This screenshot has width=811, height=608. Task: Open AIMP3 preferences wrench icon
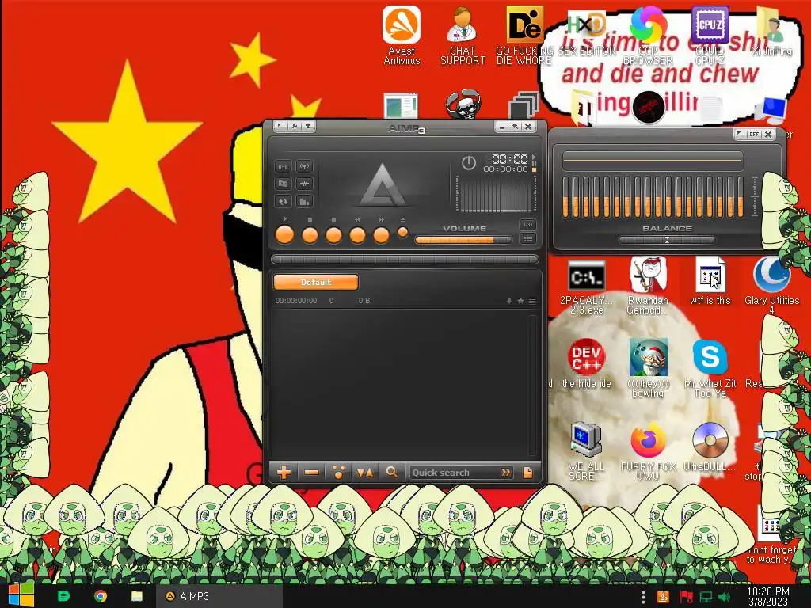295,126
